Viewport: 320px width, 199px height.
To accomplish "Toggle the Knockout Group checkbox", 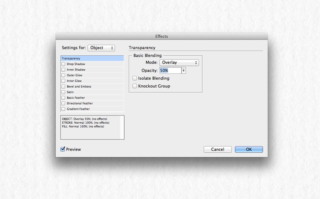I will click(x=135, y=86).
